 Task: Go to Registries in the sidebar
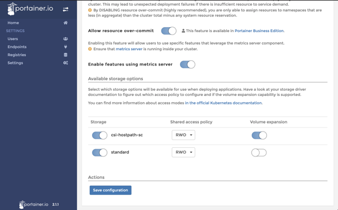[x=17, y=55]
